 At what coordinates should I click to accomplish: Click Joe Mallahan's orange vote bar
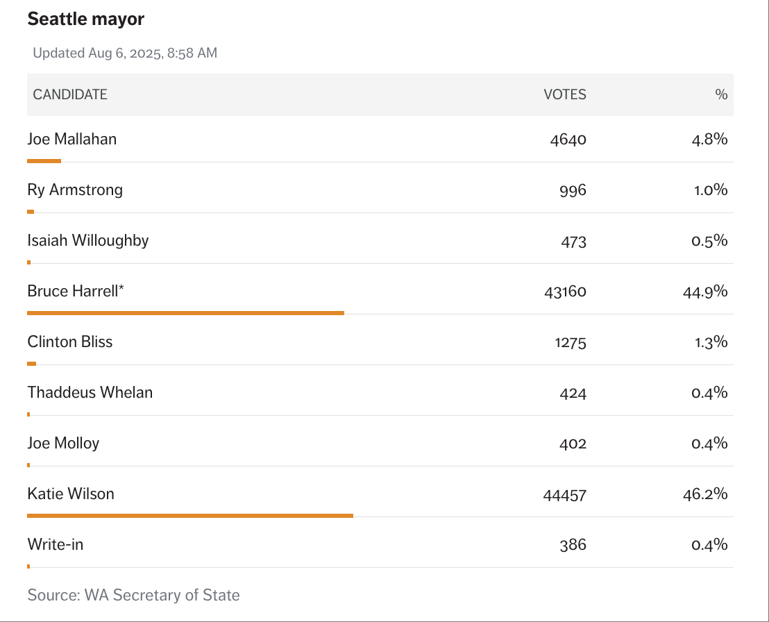coord(44,161)
